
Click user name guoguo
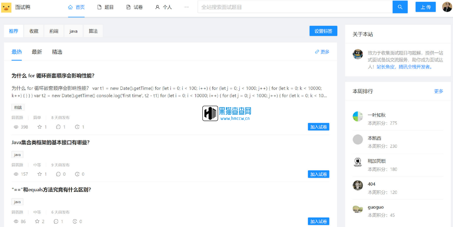[x=375, y=207]
